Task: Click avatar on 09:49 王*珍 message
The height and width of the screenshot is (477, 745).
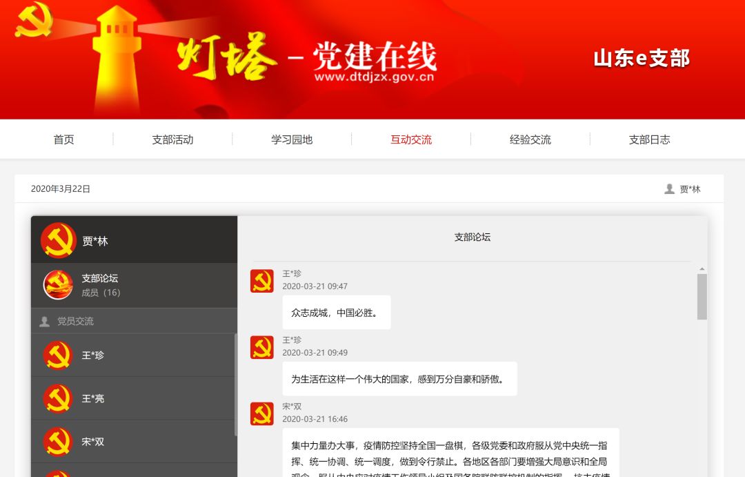Action: tap(262, 347)
